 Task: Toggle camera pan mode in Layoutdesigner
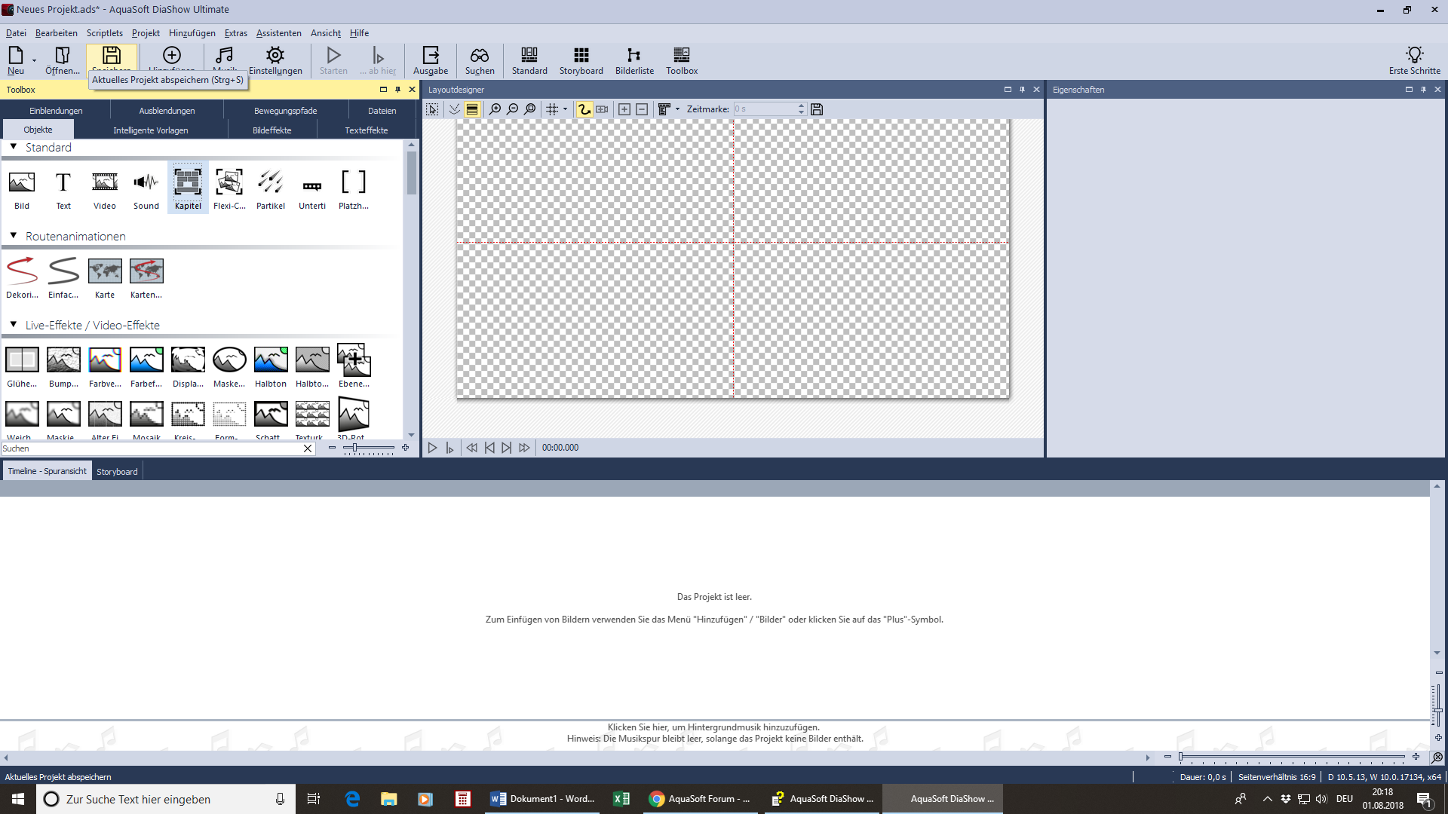(x=602, y=109)
